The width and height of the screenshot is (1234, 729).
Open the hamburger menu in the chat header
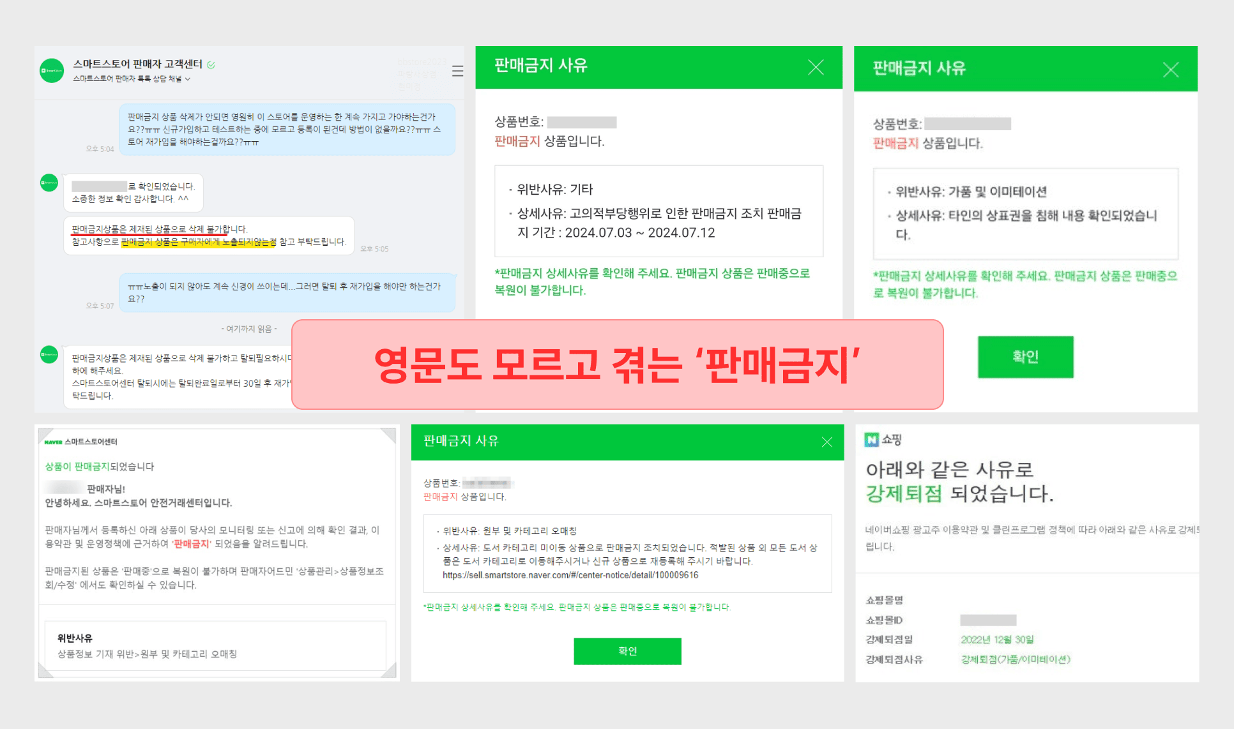[457, 71]
